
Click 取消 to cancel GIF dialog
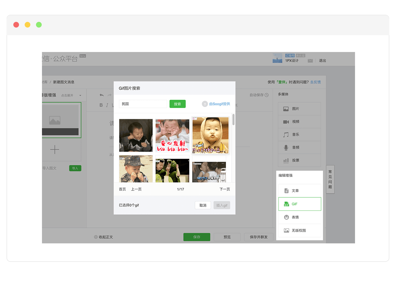click(203, 205)
